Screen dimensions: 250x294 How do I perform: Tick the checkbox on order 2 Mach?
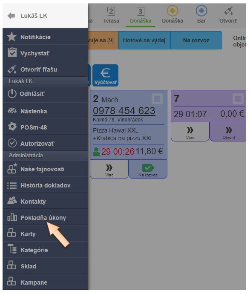pos(157,99)
